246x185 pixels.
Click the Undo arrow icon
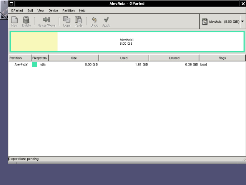[x=94, y=20]
